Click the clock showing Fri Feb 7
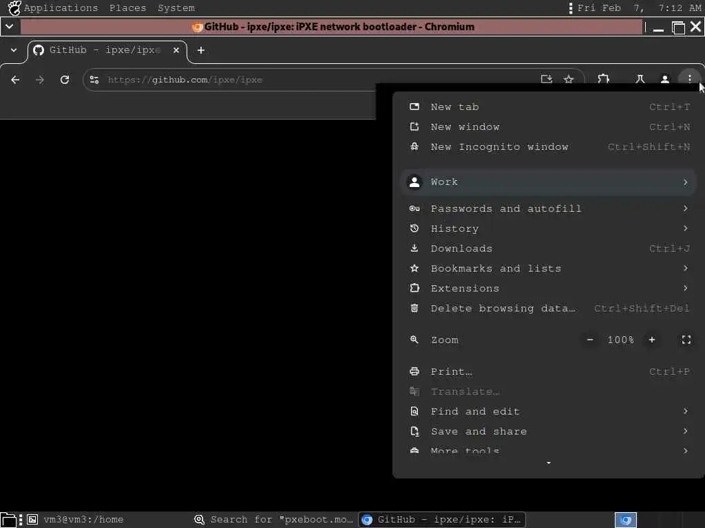 pyautogui.click(x=639, y=8)
